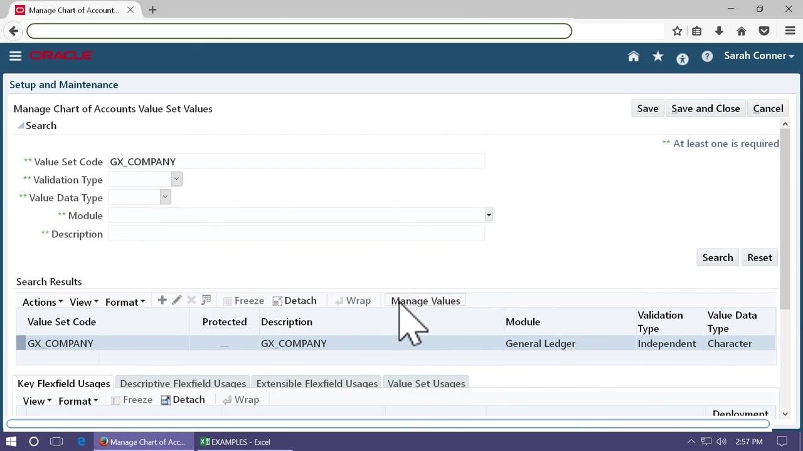Image resolution: width=803 pixels, height=451 pixels.
Task: Open the browser hamburger menu
Action: pyautogui.click(x=790, y=31)
